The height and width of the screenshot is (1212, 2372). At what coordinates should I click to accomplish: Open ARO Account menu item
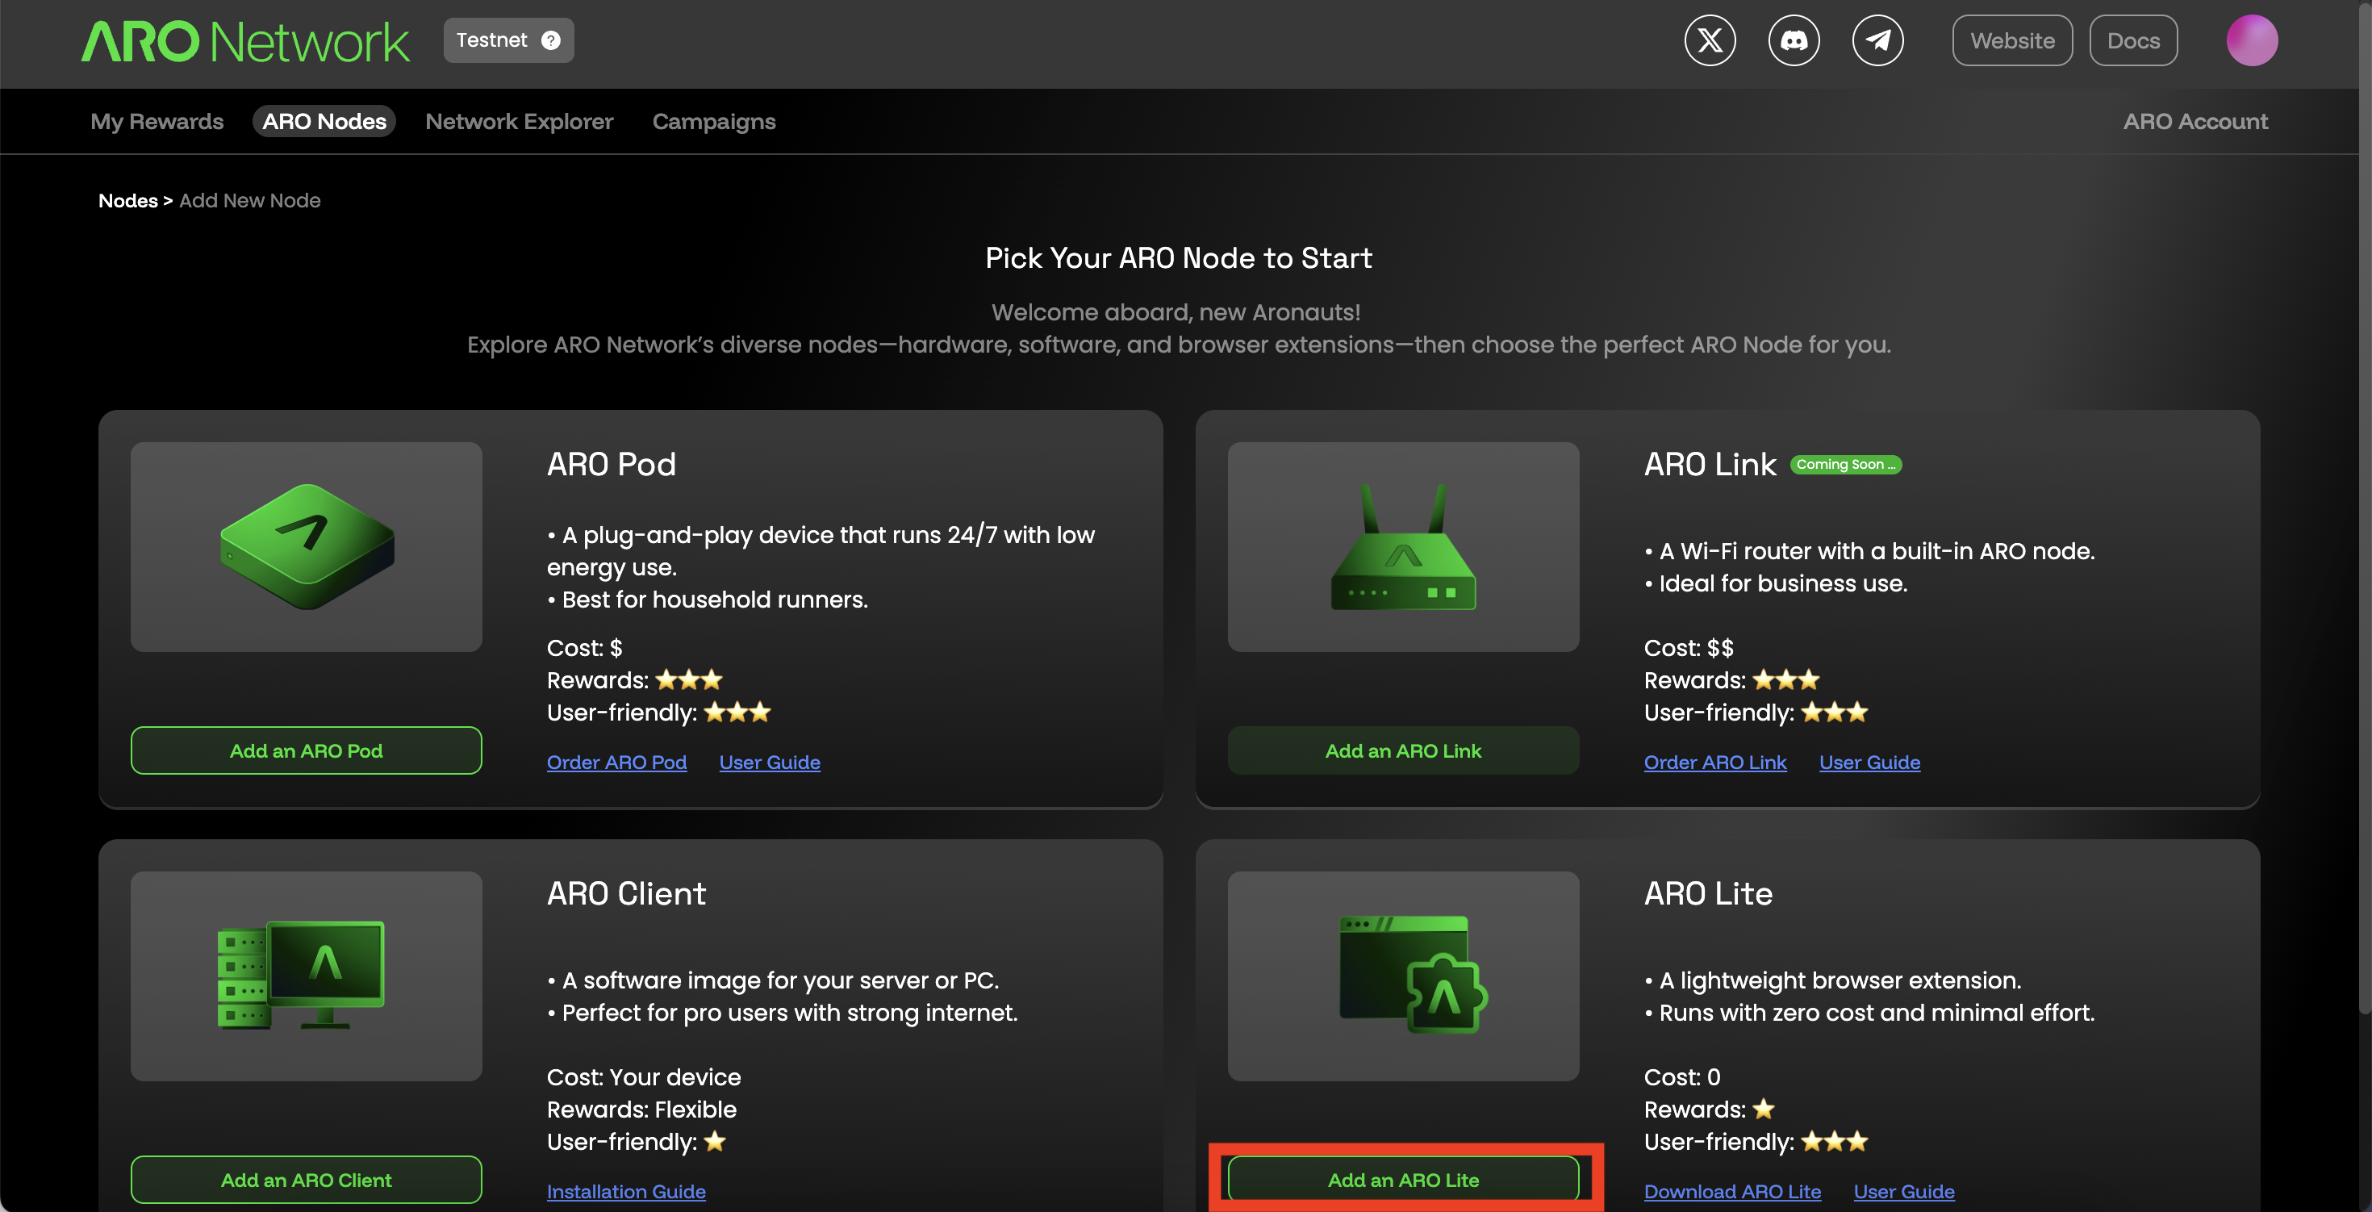pos(2195,122)
